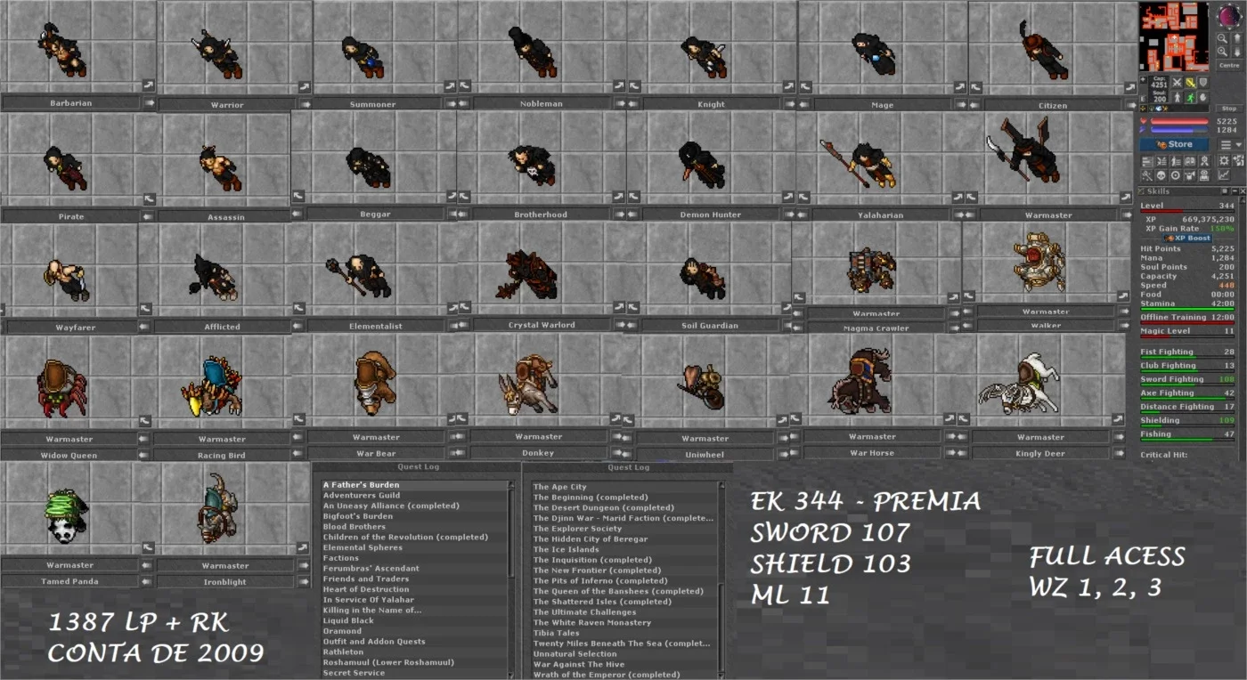This screenshot has height=680, width=1247.
Task: Open the round target prey icon
Action: click(1176, 175)
